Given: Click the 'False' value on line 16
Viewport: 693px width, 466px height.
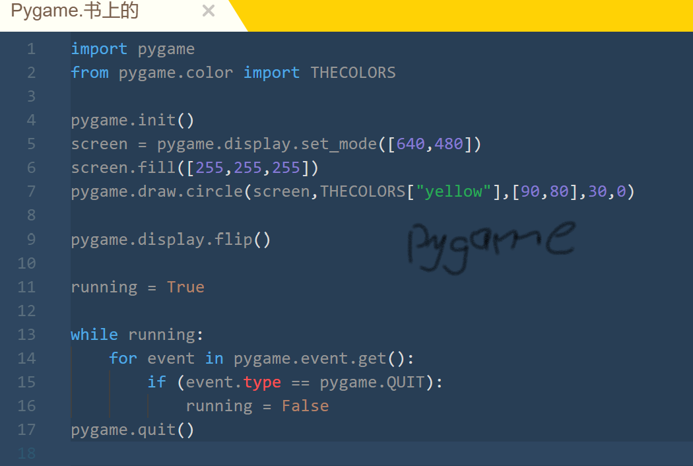Looking at the screenshot, I should (x=306, y=406).
